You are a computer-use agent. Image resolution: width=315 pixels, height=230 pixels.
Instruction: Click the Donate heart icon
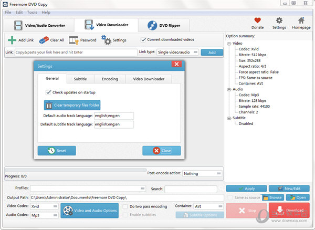click(x=257, y=20)
